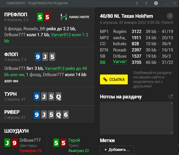Screen dimensions: 179x155
Task: Click red 5 card in hero showdown
Action: pos(63,143)
